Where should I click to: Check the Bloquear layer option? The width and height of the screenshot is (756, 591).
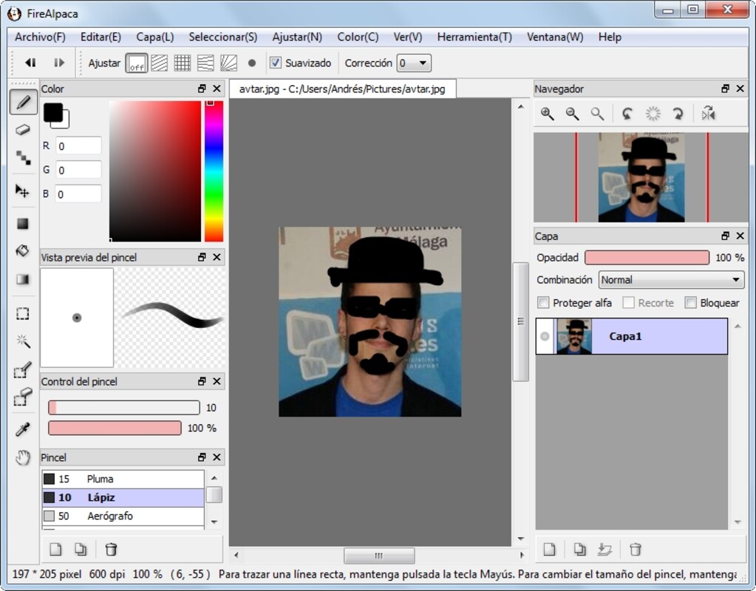click(690, 303)
